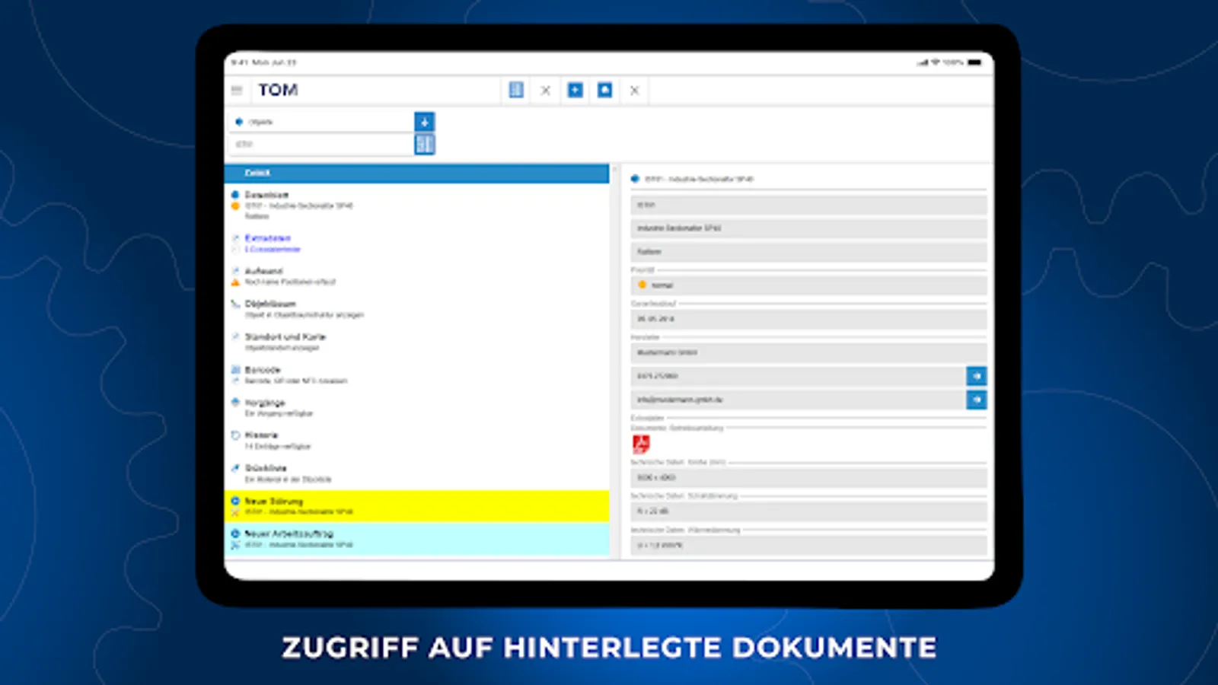
Task: Open the Aufwand list entry
Action: [x=417, y=276]
